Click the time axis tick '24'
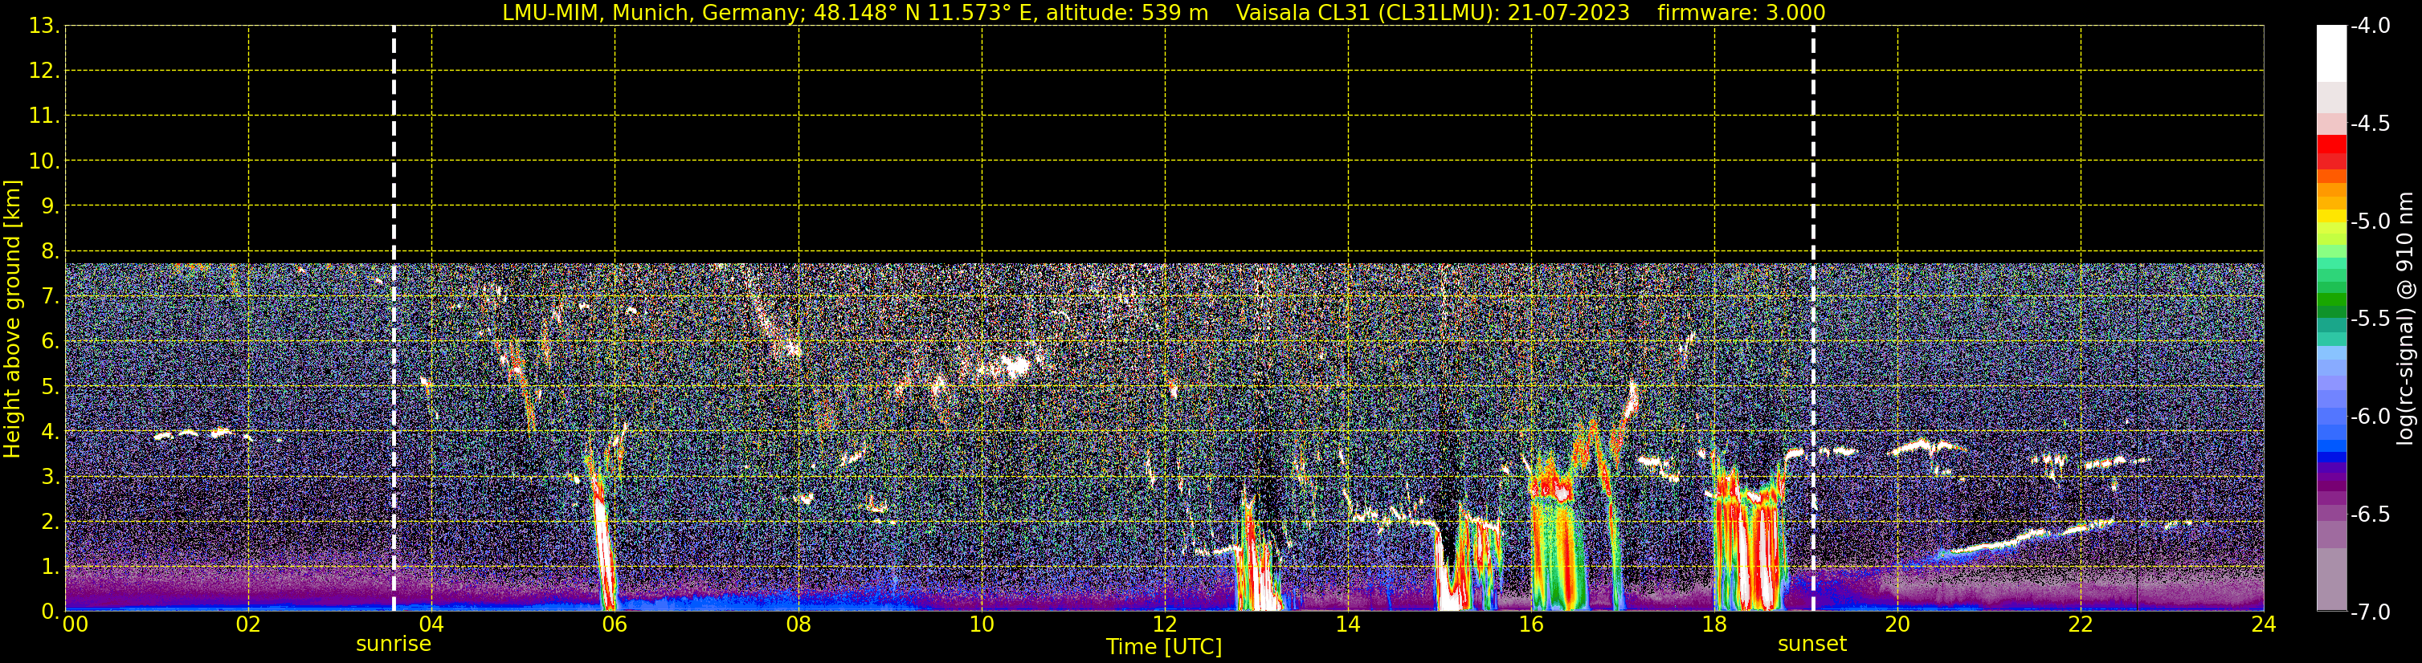The height and width of the screenshot is (663, 2422). tap(2264, 624)
